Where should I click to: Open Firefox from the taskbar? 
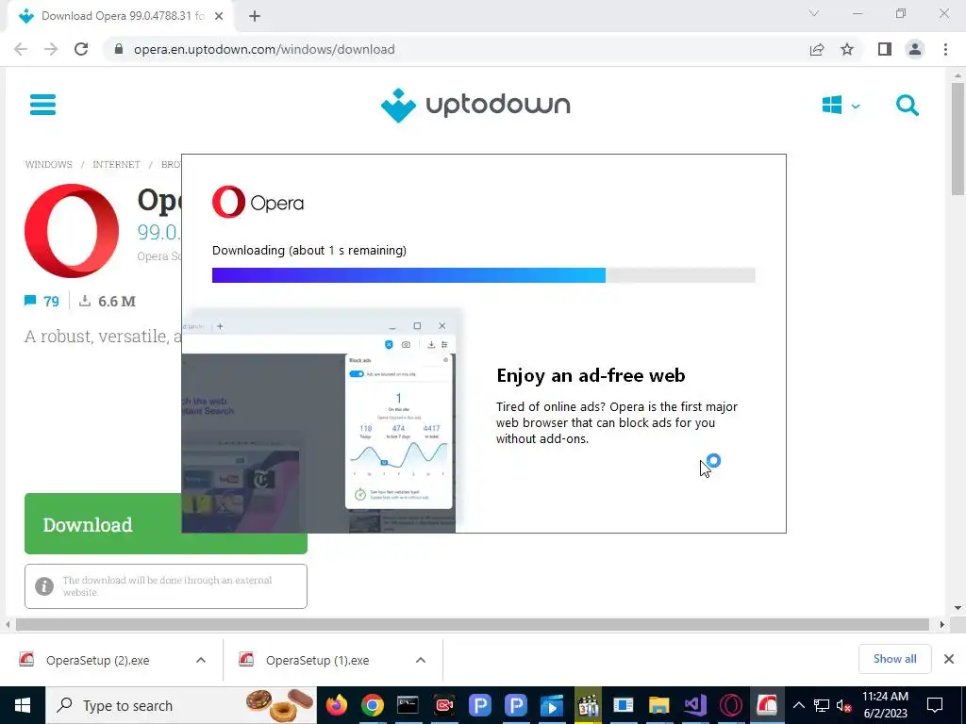(337, 705)
